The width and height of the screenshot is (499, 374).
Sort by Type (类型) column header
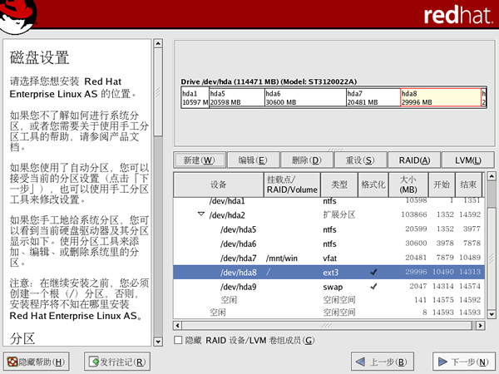click(339, 185)
